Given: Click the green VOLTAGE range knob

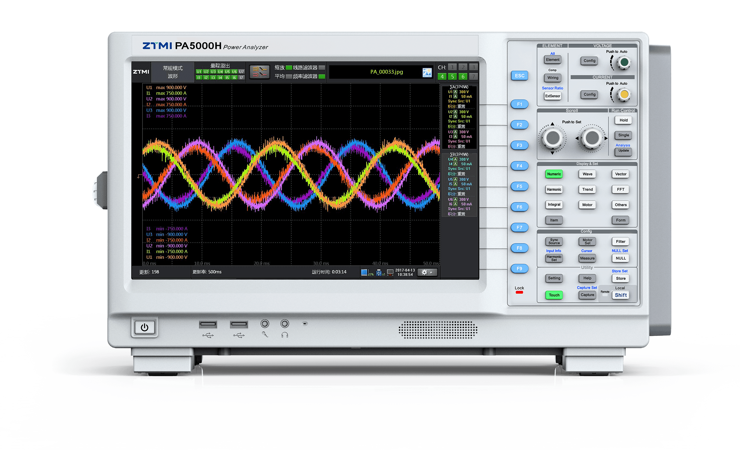Looking at the screenshot, I should [624, 63].
